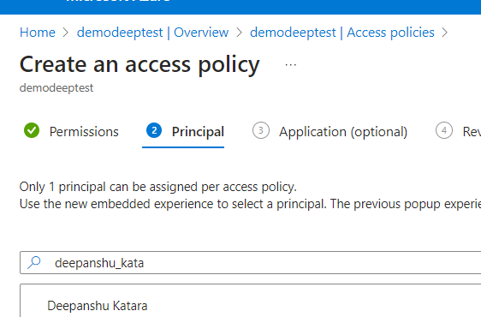Click the Create an access policy heading
The image size is (481, 317).
click(140, 65)
